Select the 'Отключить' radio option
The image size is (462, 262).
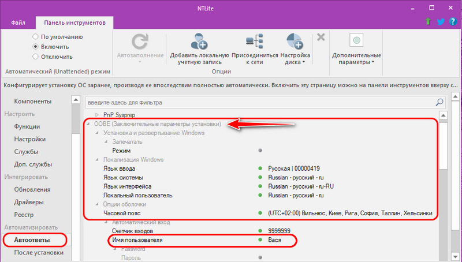[35, 57]
